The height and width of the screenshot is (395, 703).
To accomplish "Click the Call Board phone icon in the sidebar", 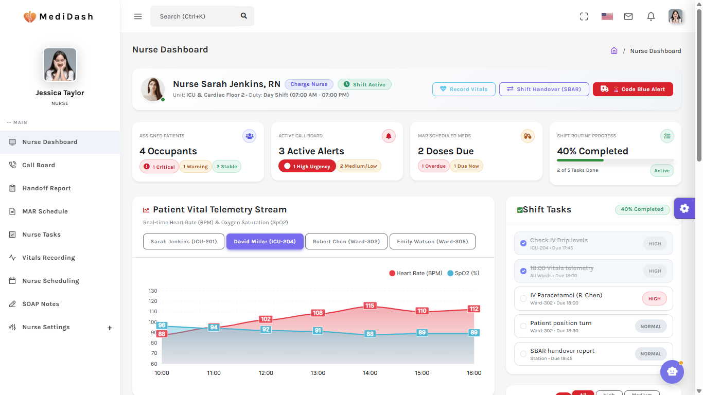I will [12, 165].
